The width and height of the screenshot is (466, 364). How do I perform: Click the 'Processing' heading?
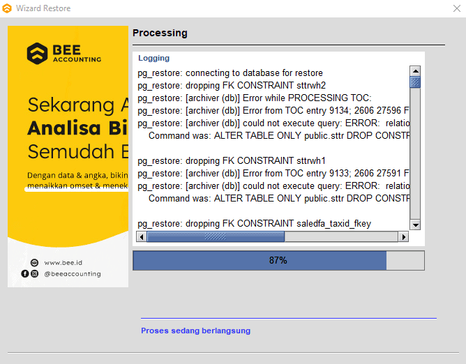[x=160, y=33]
